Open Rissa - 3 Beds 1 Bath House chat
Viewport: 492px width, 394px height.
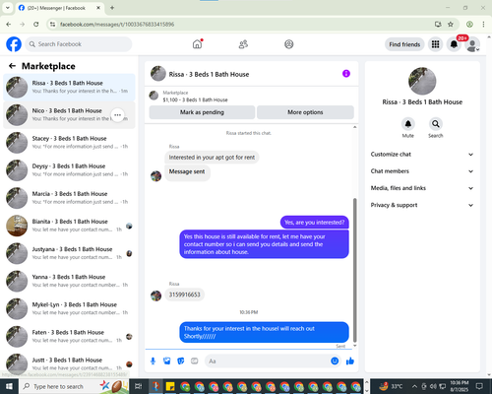tap(69, 88)
